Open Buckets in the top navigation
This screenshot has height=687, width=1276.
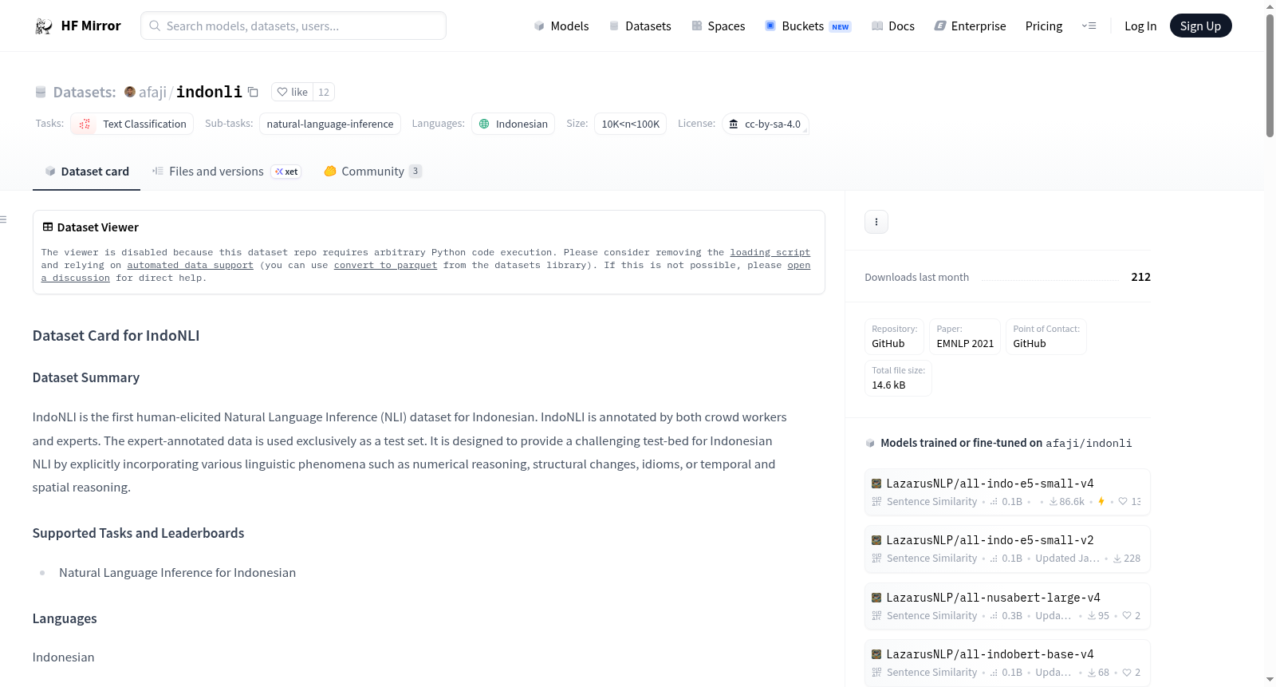pos(807,26)
